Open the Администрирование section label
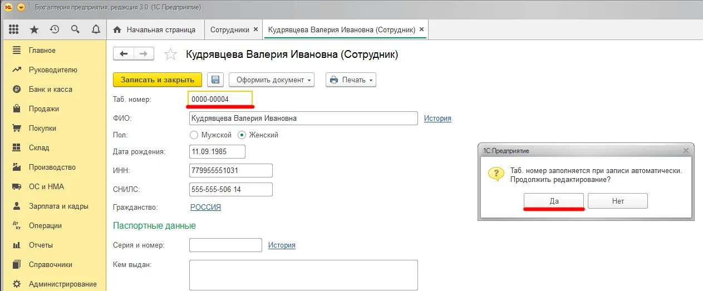703x291 pixels. 63,284
